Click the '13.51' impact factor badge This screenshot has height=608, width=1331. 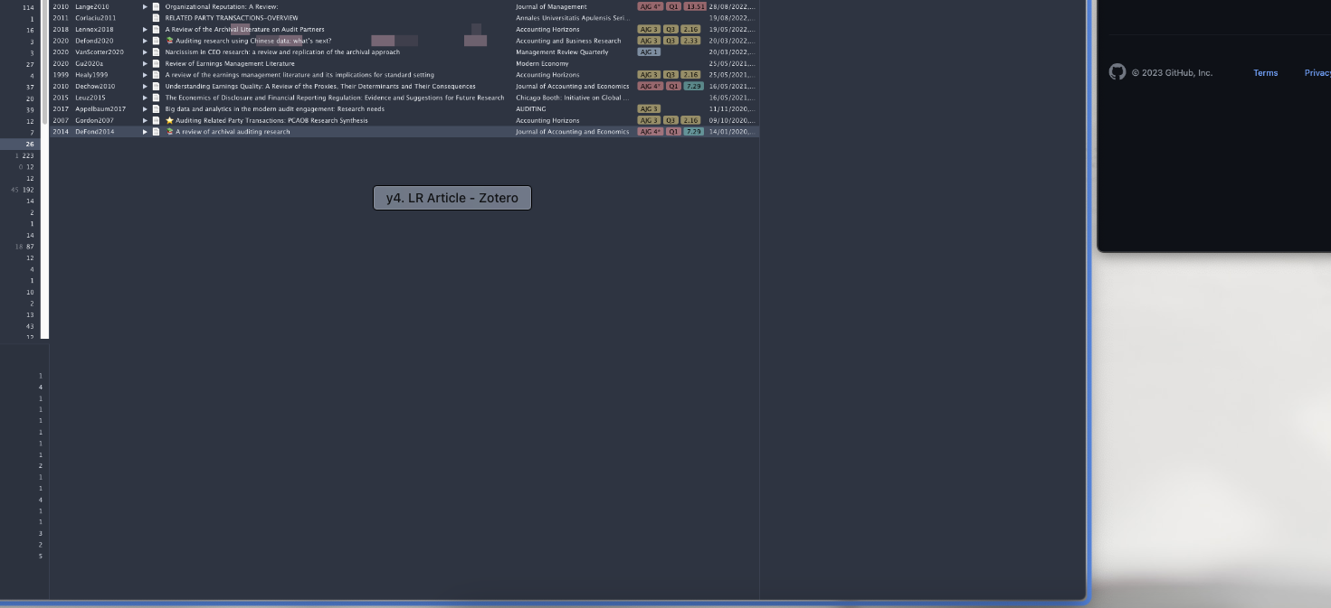695,6
